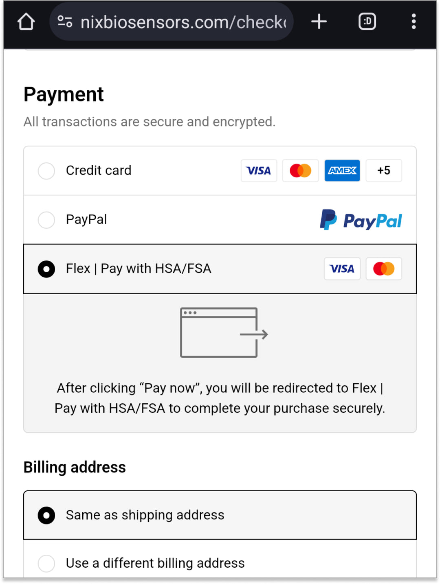Click the Visa logo in Credit card row
This screenshot has height=584, width=440.
259,171
